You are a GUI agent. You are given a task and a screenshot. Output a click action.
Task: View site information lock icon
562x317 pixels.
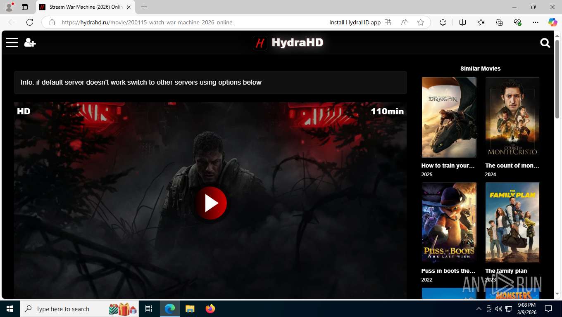tap(52, 22)
